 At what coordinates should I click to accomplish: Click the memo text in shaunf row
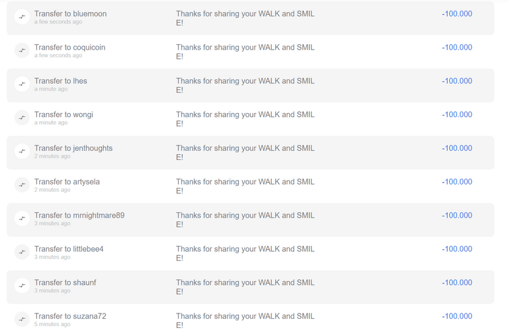pyautogui.click(x=245, y=287)
